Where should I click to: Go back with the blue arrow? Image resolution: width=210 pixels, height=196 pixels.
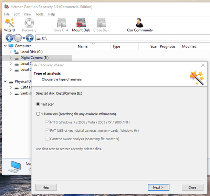10,38
